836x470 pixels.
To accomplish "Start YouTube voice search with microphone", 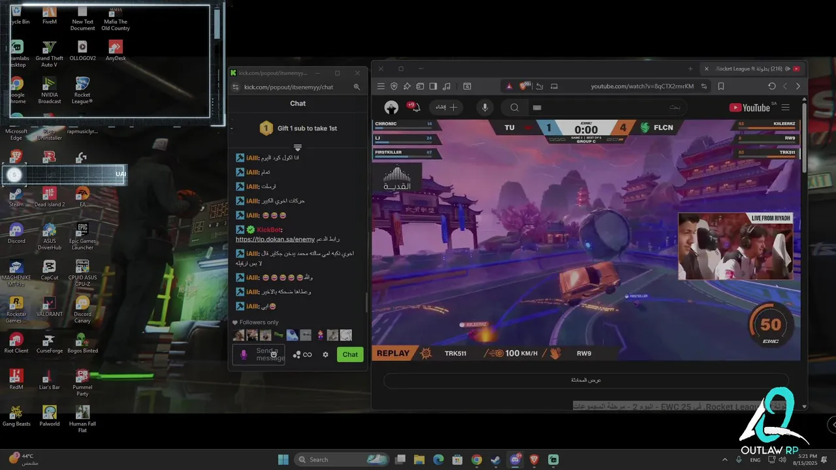I will pos(485,108).
